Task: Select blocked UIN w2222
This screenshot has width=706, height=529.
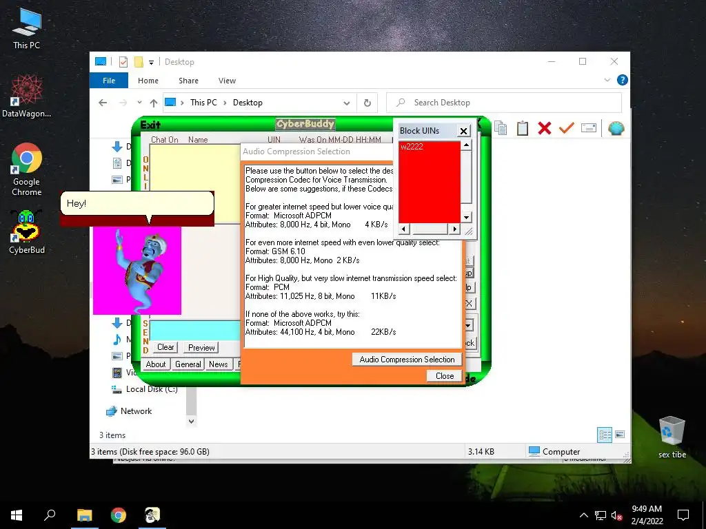Action: tap(412, 147)
